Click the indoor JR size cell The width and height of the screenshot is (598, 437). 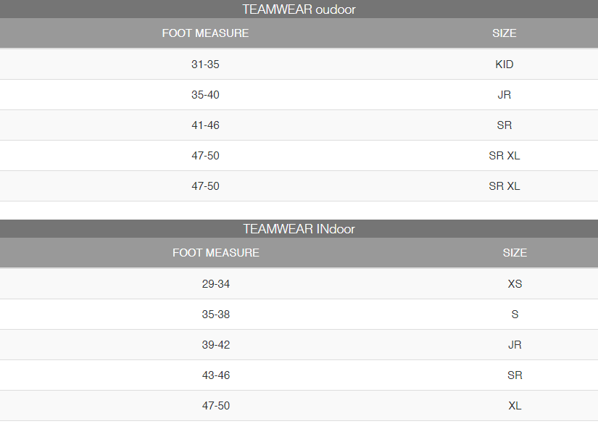515,345
